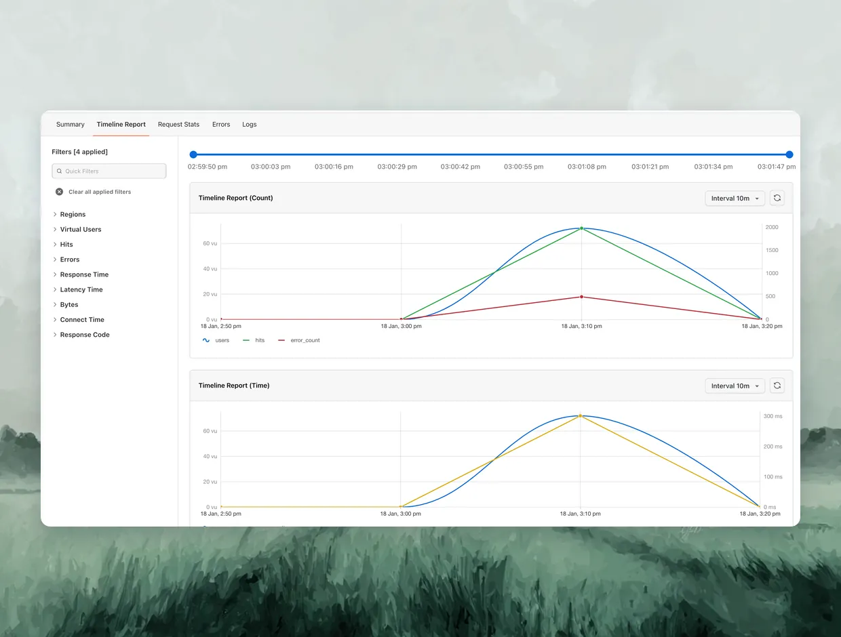Expand the Response Time filter
The image size is (841, 637).
click(81, 274)
